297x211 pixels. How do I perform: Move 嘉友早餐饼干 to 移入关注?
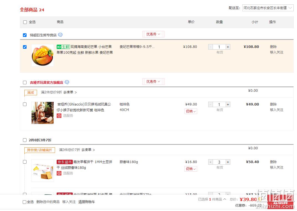[277, 167]
